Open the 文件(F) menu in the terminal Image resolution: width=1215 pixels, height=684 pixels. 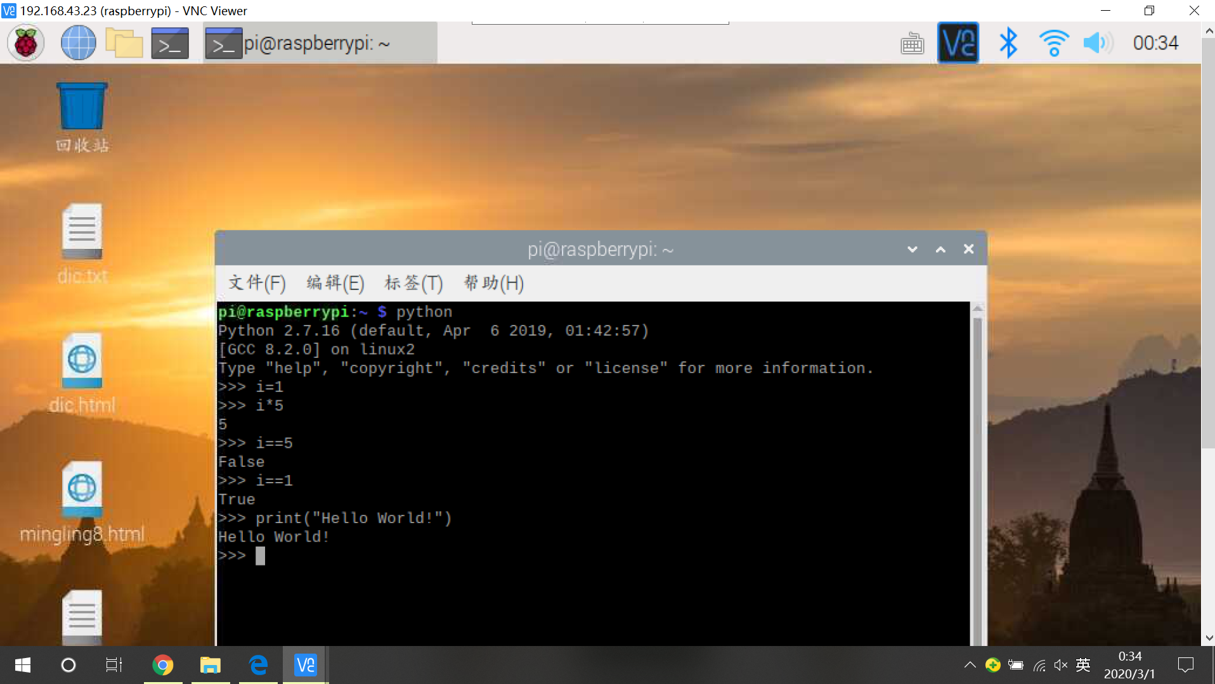point(257,282)
